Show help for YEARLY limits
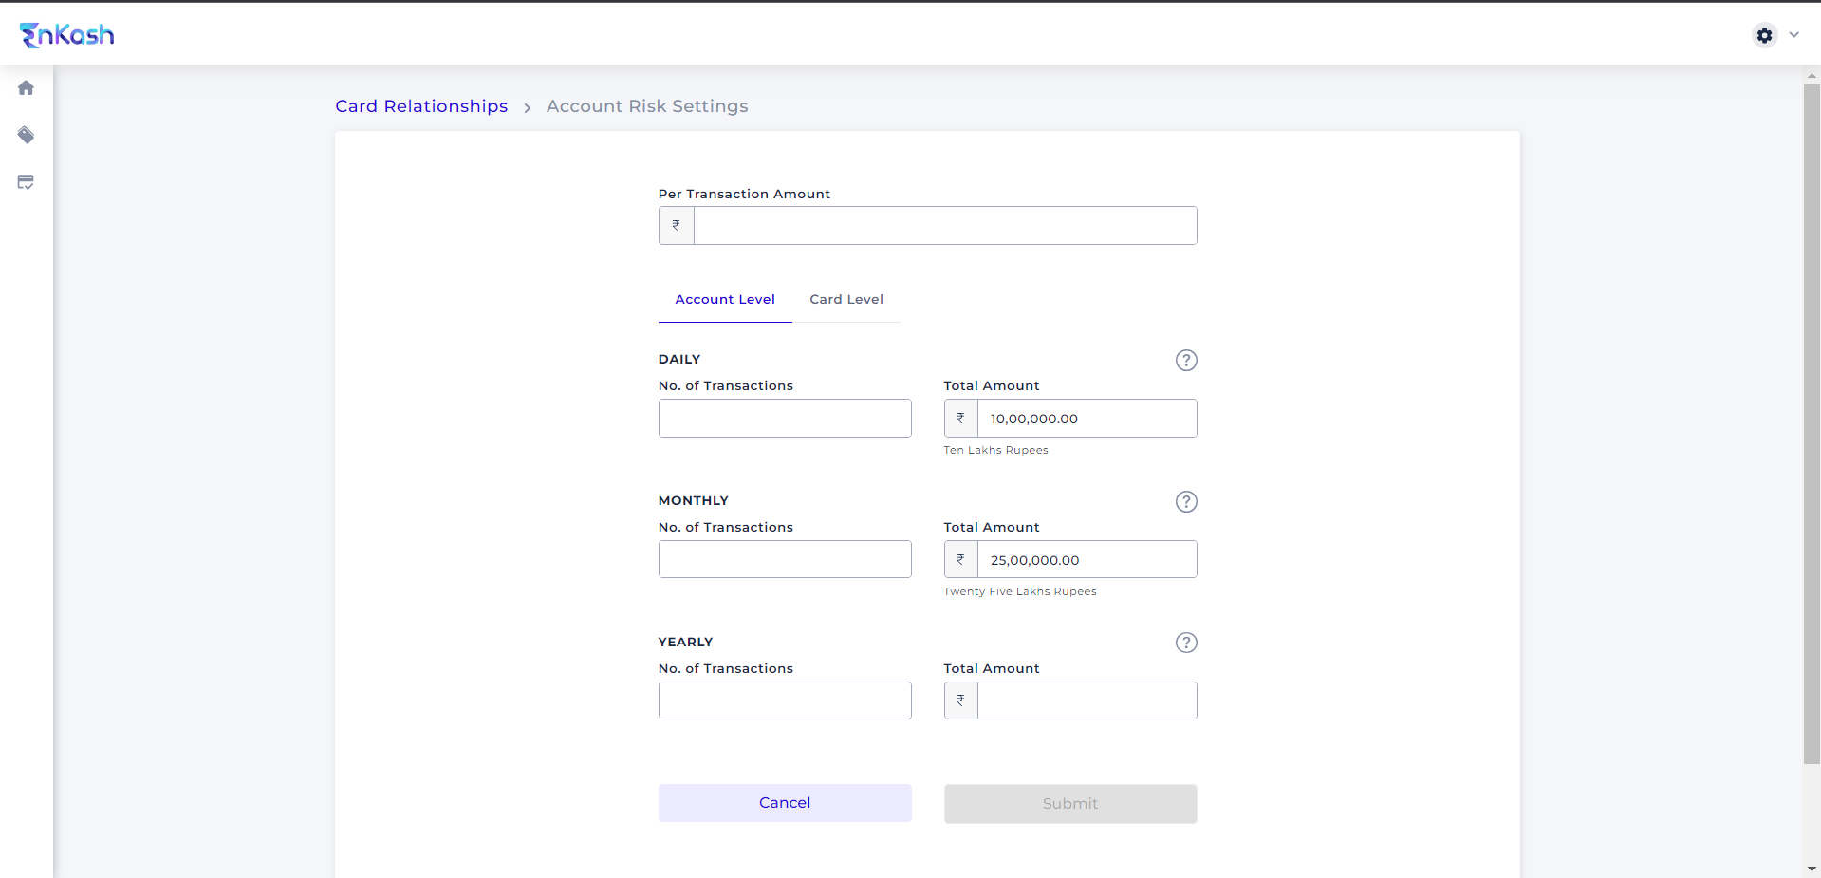Image resolution: width=1821 pixels, height=878 pixels. 1186,644
